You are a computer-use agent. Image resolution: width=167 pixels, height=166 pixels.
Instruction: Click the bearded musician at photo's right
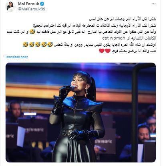coord(143,134)
